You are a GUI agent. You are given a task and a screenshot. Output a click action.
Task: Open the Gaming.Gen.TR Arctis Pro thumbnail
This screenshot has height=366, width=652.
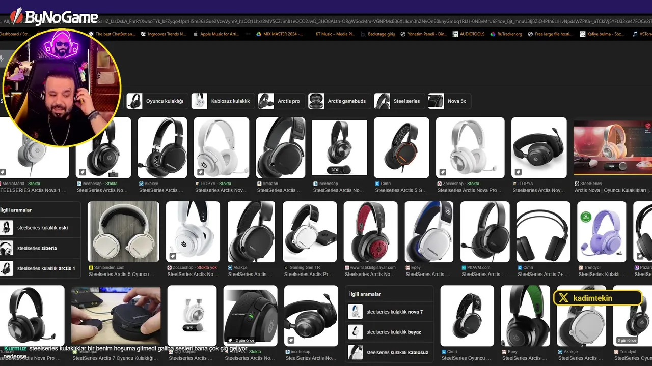[310, 232]
